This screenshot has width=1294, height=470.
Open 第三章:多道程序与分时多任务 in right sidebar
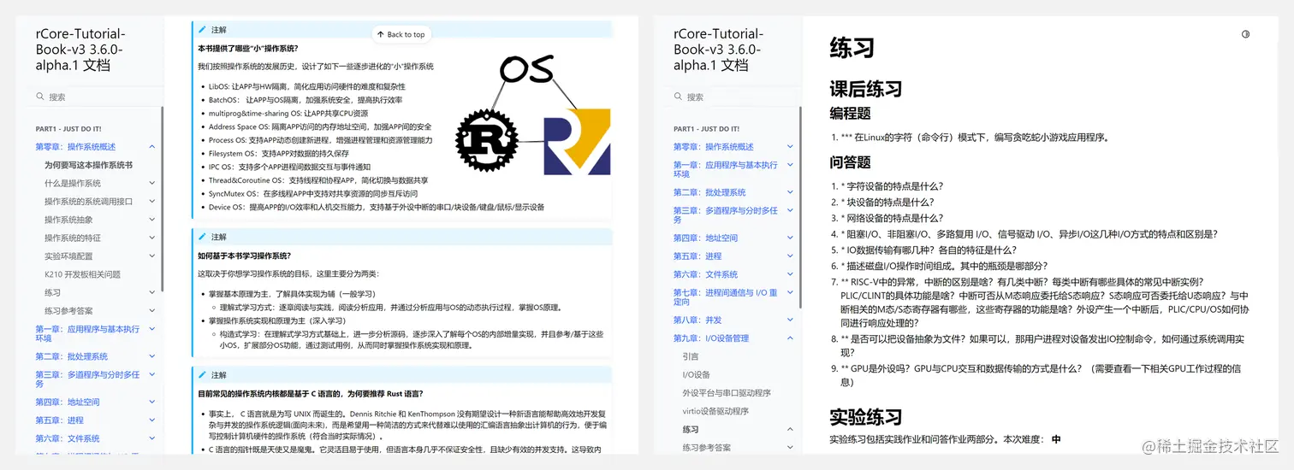[x=726, y=215]
